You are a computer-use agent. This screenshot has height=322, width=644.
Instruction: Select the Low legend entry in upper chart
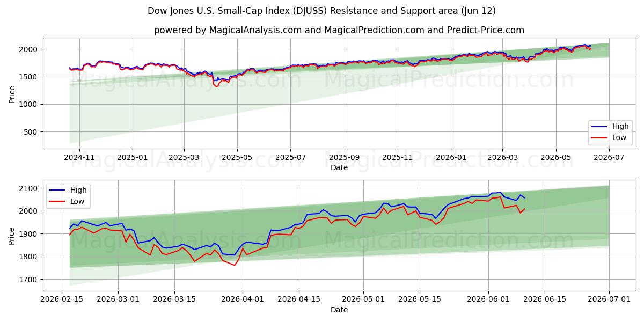[610, 138]
